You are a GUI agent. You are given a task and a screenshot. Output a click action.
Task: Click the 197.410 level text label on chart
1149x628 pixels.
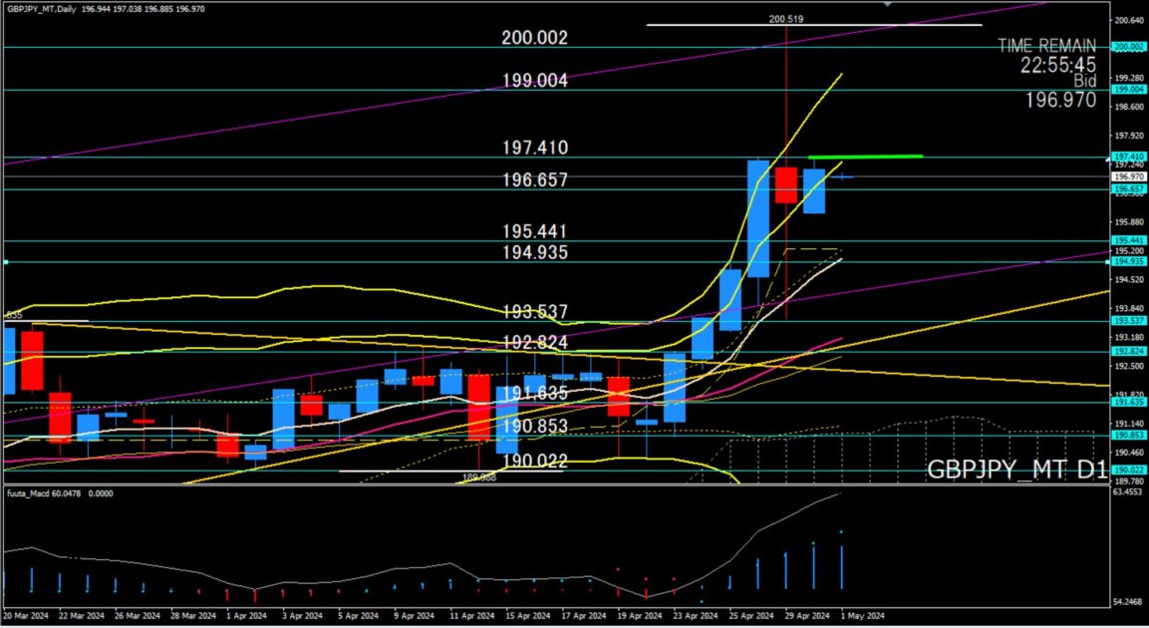tap(534, 148)
